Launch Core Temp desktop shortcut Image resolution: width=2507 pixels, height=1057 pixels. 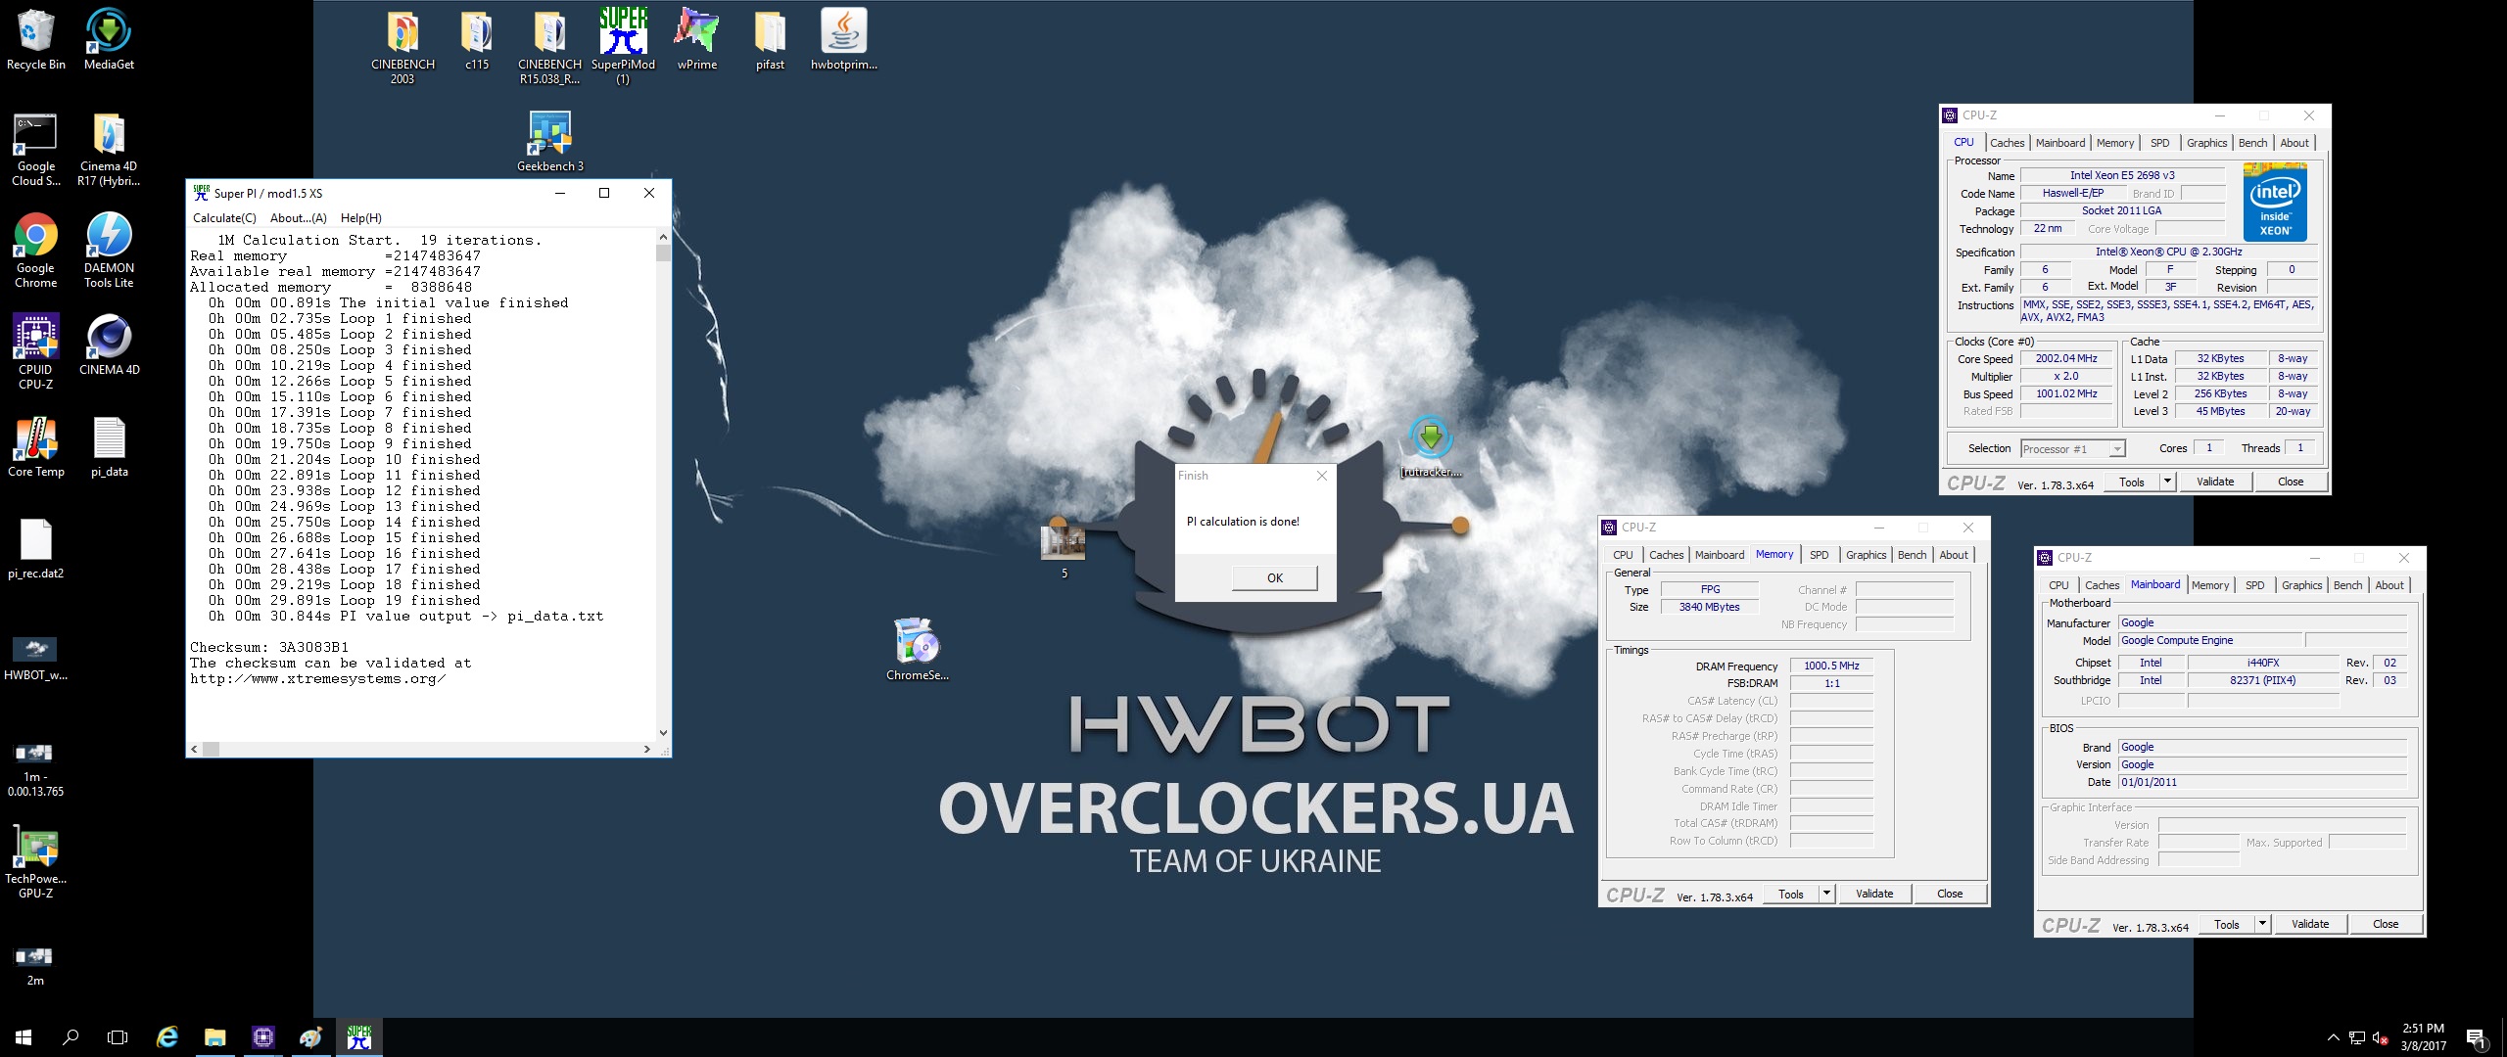coord(36,446)
